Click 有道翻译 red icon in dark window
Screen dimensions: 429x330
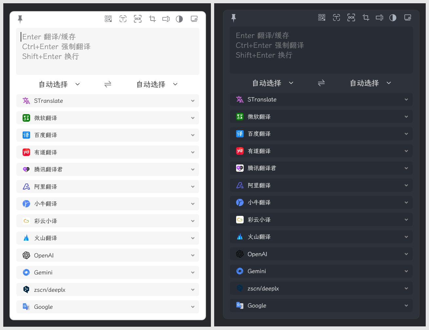pos(240,151)
